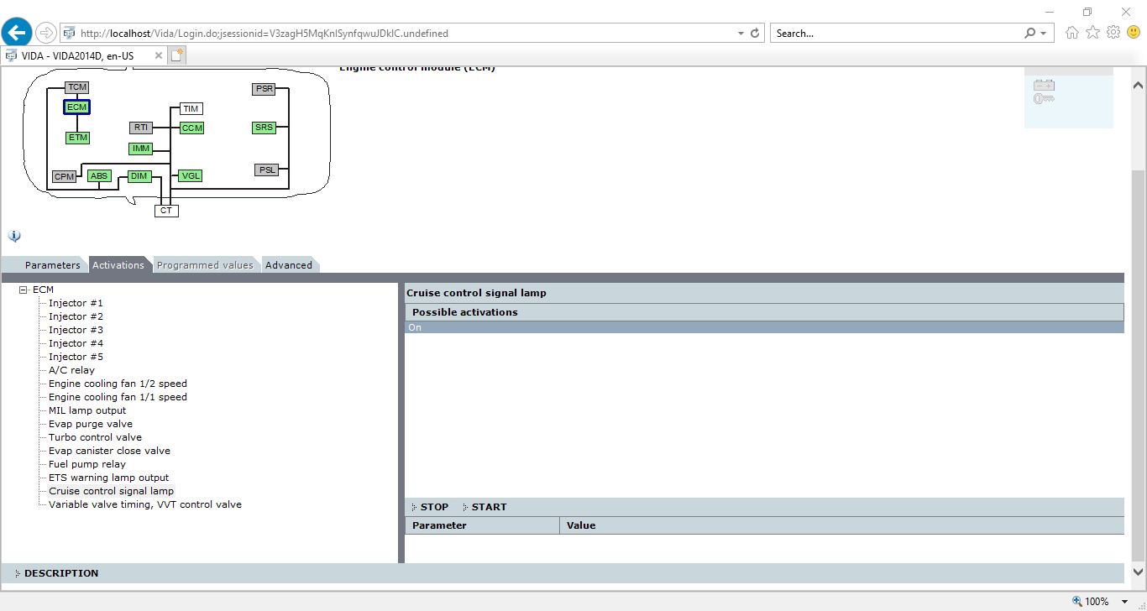Click the browser Search input field

coord(894,34)
